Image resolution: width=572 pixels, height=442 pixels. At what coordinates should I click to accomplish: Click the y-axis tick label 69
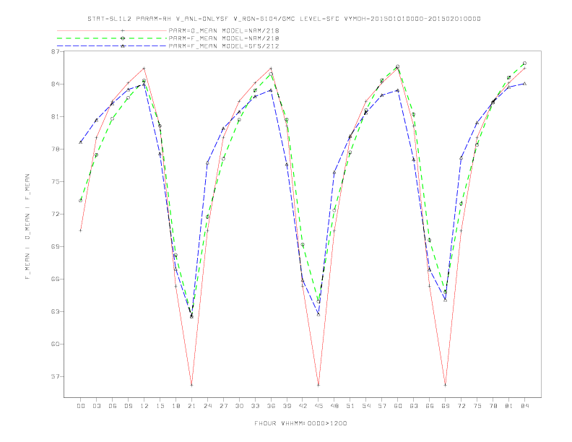click(x=55, y=246)
